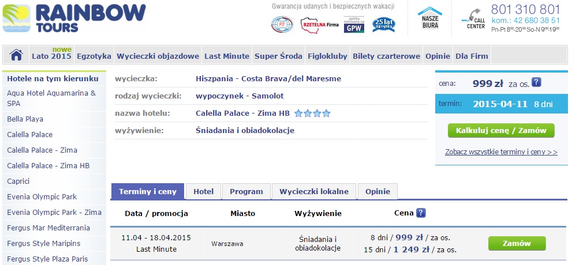Open Bella Playa hotel link
Image resolution: width=572 pixels, height=265 pixels.
(x=25, y=119)
